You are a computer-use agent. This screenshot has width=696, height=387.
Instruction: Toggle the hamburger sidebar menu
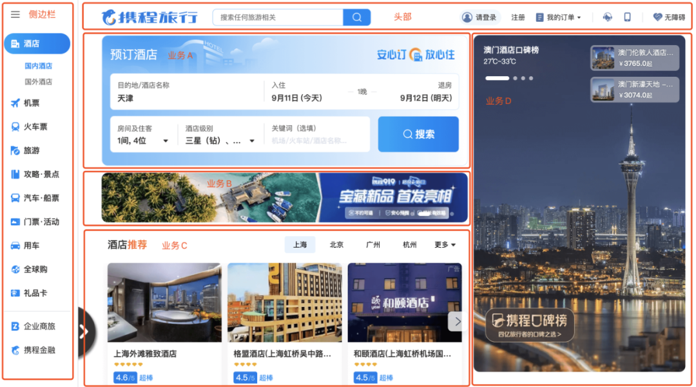click(x=15, y=14)
